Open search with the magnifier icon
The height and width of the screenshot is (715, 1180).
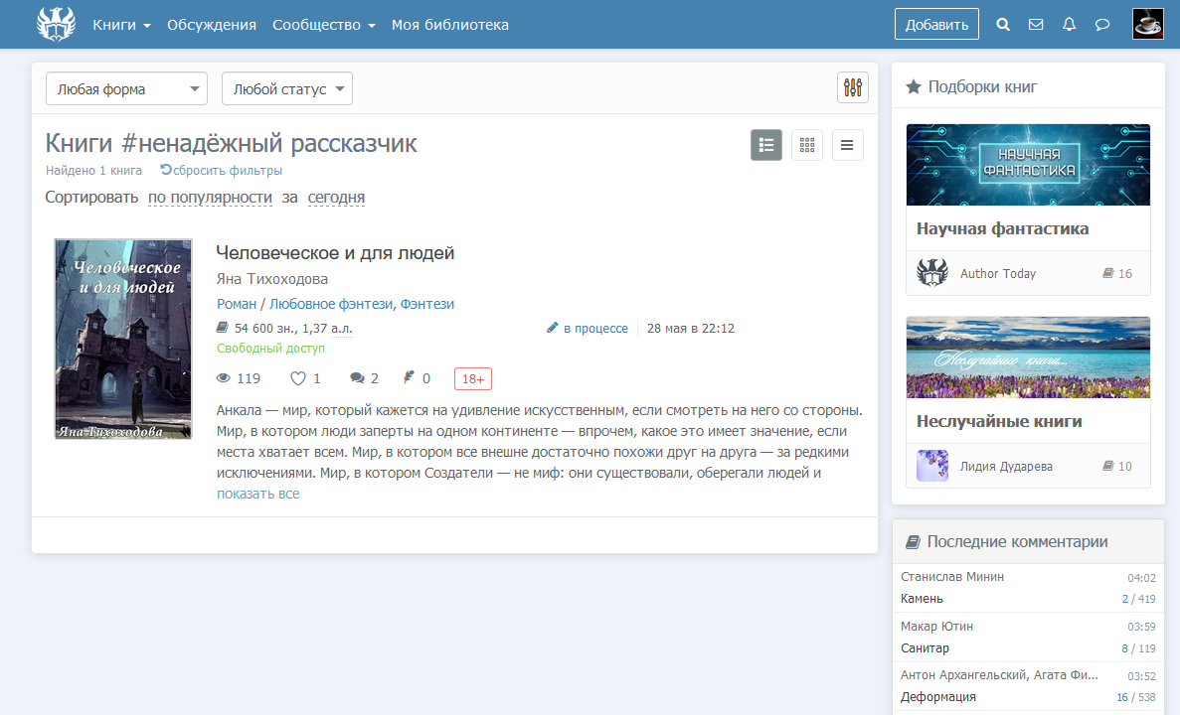[x=1003, y=25]
